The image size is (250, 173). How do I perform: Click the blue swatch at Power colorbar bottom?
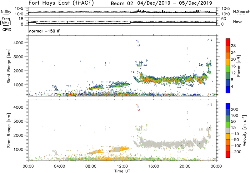[x=228, y=90]
